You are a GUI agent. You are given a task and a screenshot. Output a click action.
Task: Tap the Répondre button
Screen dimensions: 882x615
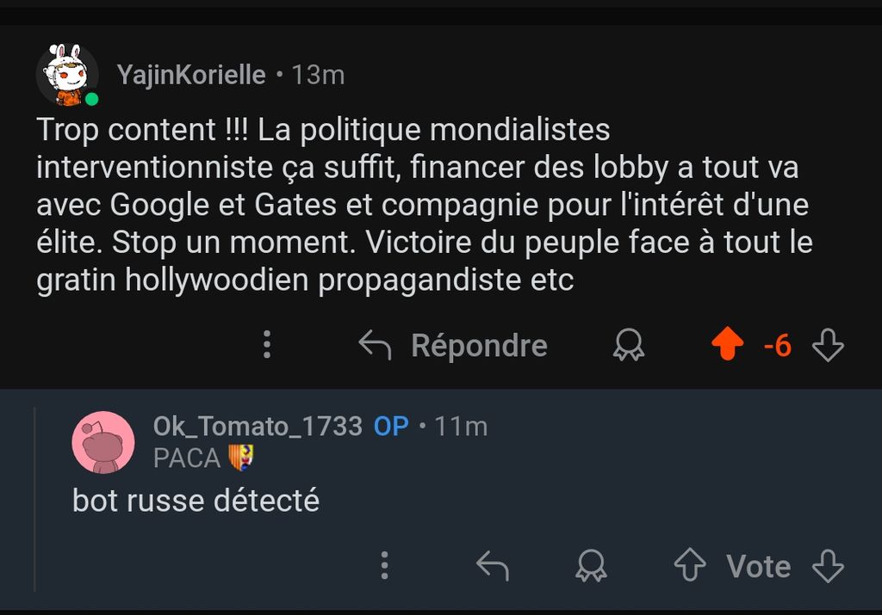(479, 346)
